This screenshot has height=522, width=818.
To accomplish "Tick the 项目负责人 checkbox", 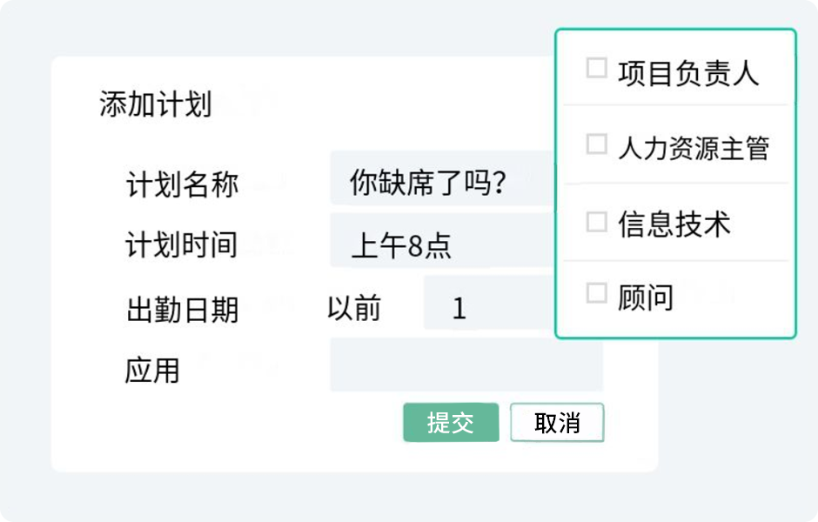I will coord(596,69).
